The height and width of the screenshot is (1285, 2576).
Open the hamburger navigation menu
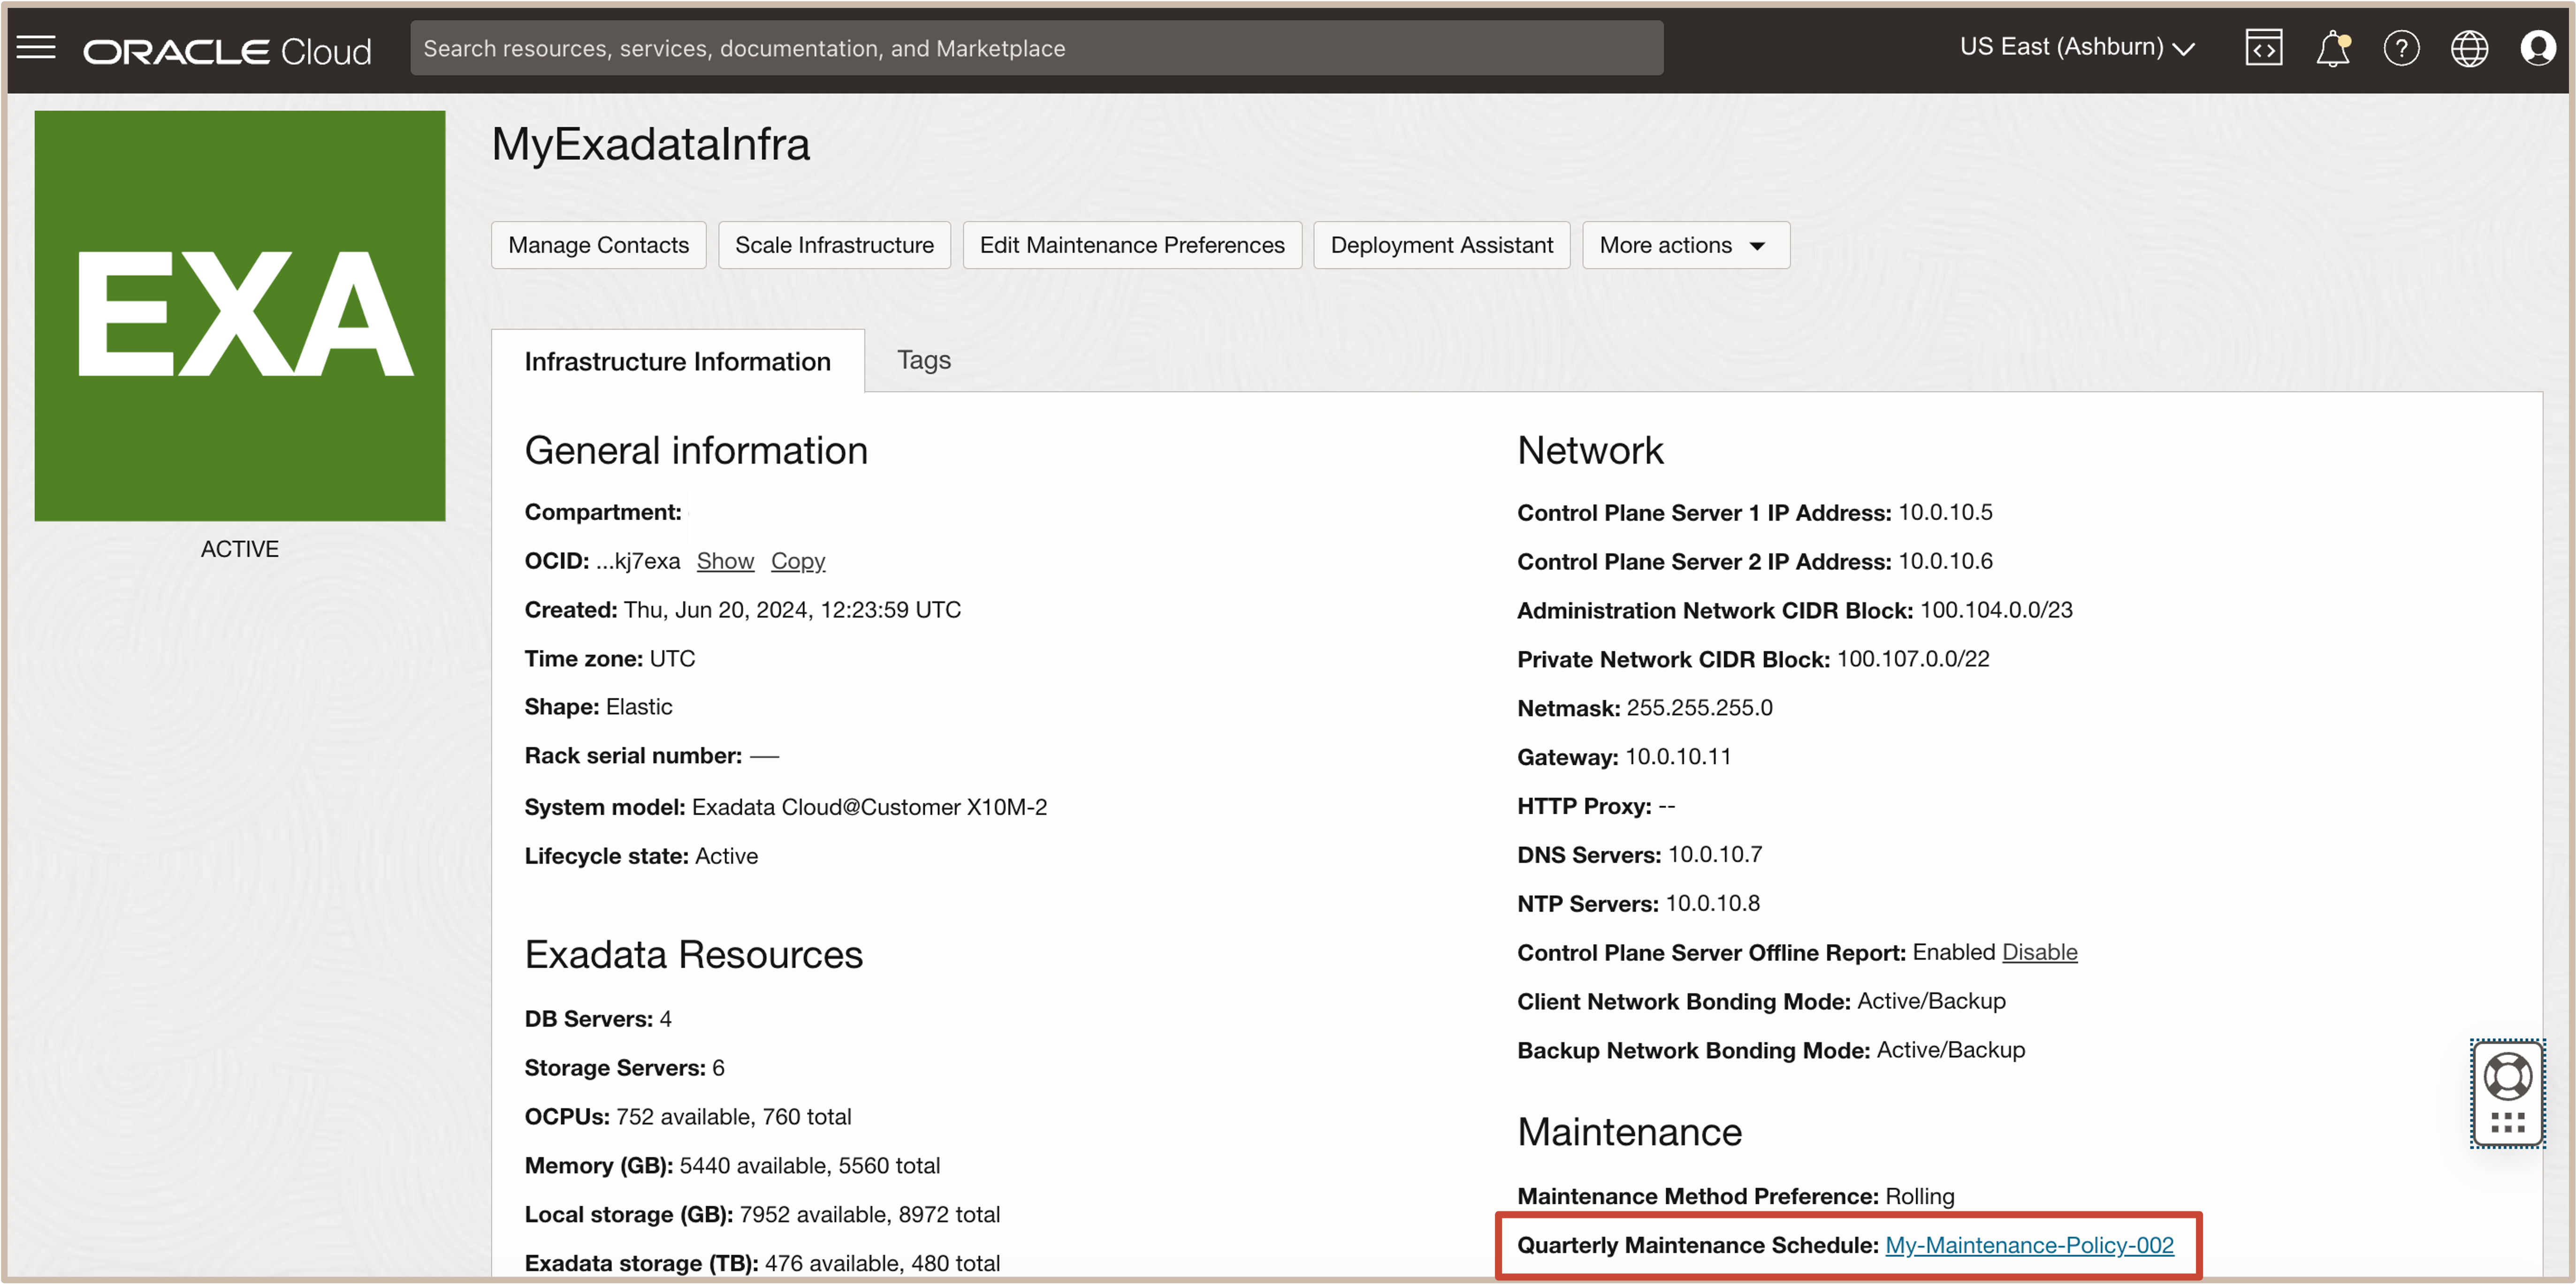(36, 47)
